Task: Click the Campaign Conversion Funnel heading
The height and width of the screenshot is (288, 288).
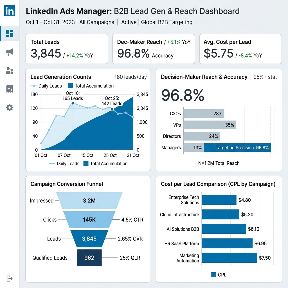Action: click(x=67, y=184)
